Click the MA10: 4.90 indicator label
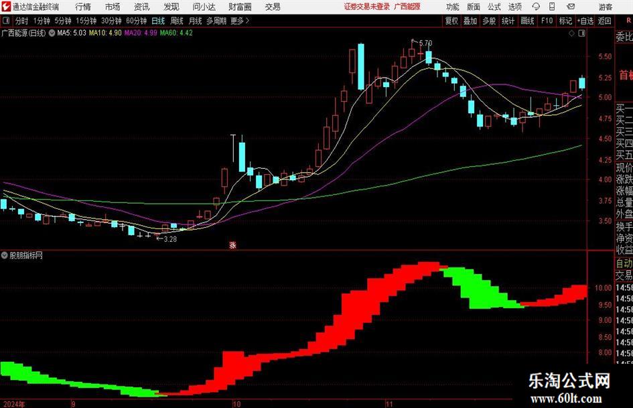This screenshot has width=633, height=408. click(105, 33)
